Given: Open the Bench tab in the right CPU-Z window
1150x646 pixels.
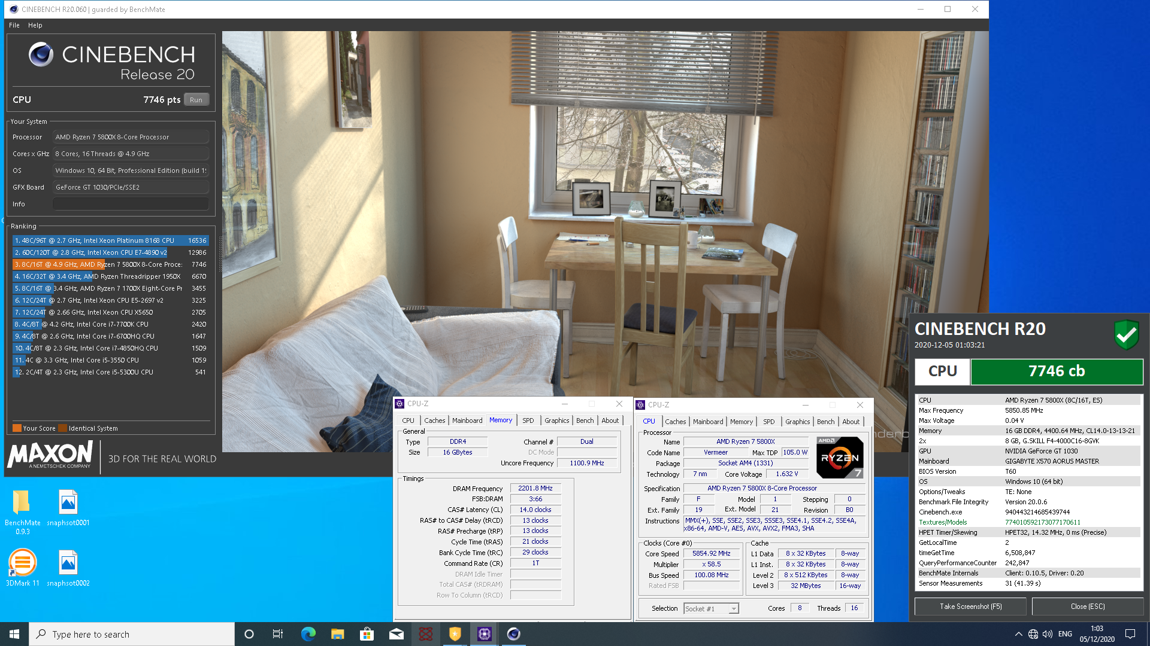Looking at the screenshot, I should (826, 422).
